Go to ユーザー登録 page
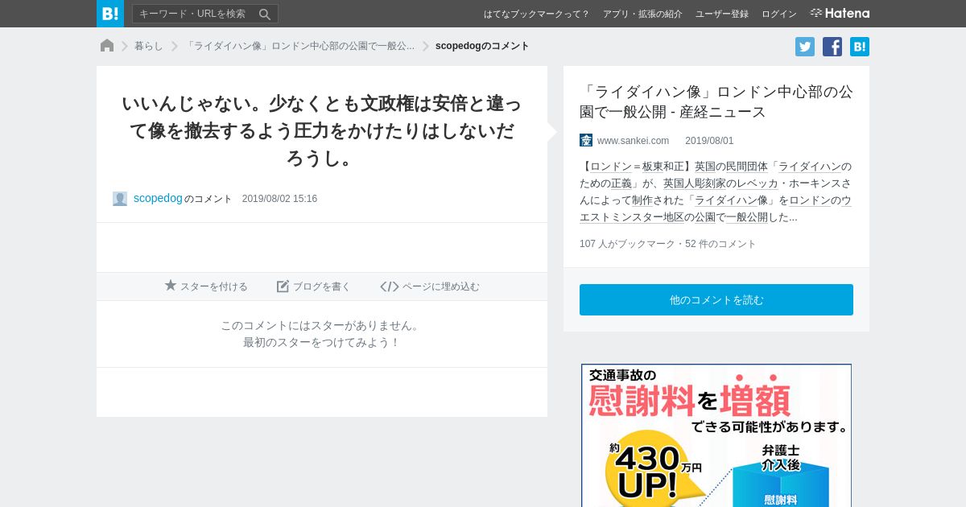This screenshot has height=507, width=966. click(722, 14)
